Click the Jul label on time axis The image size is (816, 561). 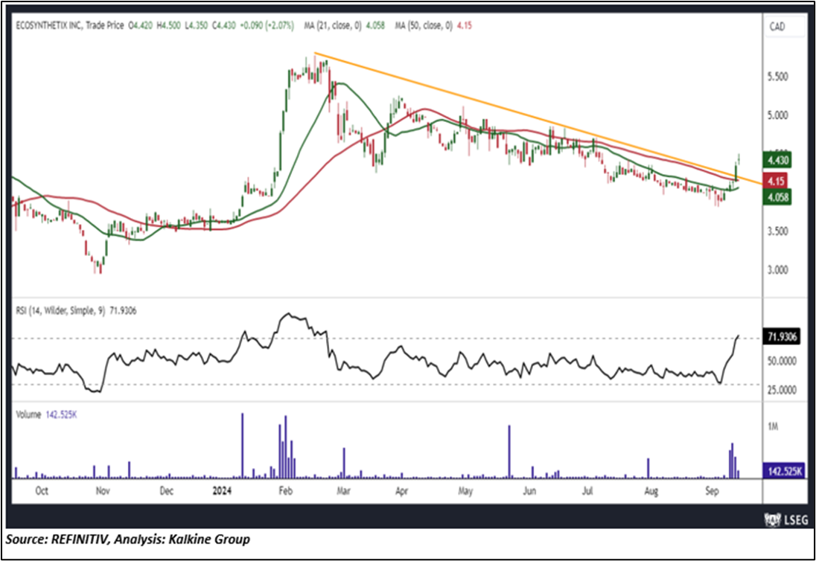click(587, 491)
